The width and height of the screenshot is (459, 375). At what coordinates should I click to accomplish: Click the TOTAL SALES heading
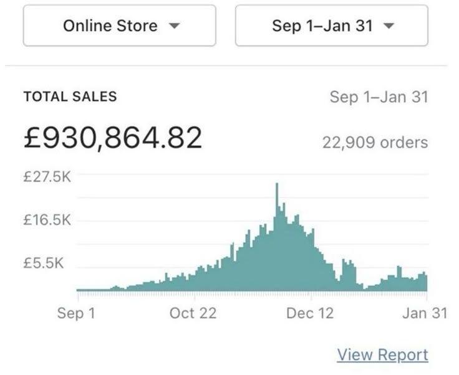pos(70,97)
